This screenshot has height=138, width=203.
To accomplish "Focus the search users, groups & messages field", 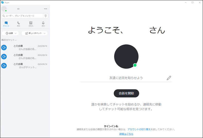I will pos(22,16).
